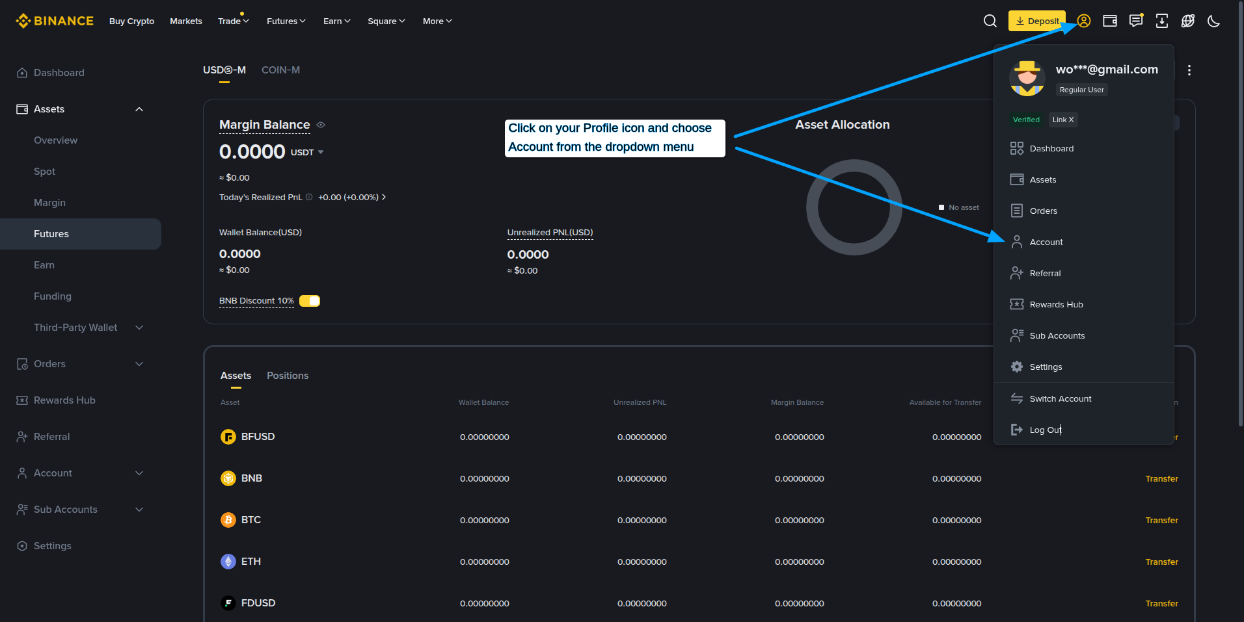Open the search magnifier icon
1244x622 pixels.
coord(990,21)
